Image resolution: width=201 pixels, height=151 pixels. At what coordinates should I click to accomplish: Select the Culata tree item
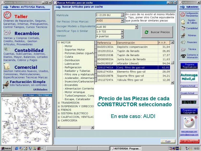point(69,57)
